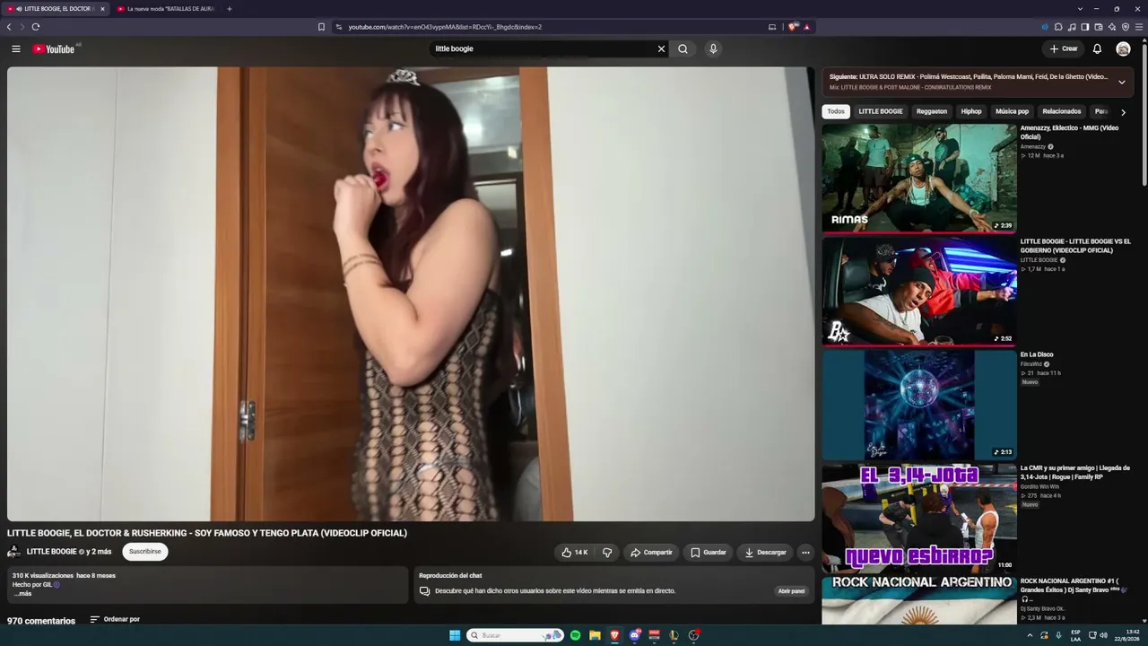Toggle the browser sidebar panel
The height and width of the screenshot is (646, 1148).
[x=1085, y=27]
